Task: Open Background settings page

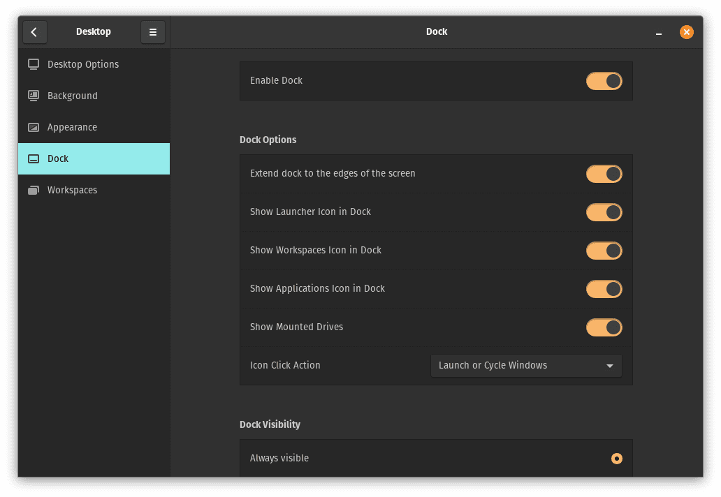Action: pyautogui.click(x=94, y=96)
